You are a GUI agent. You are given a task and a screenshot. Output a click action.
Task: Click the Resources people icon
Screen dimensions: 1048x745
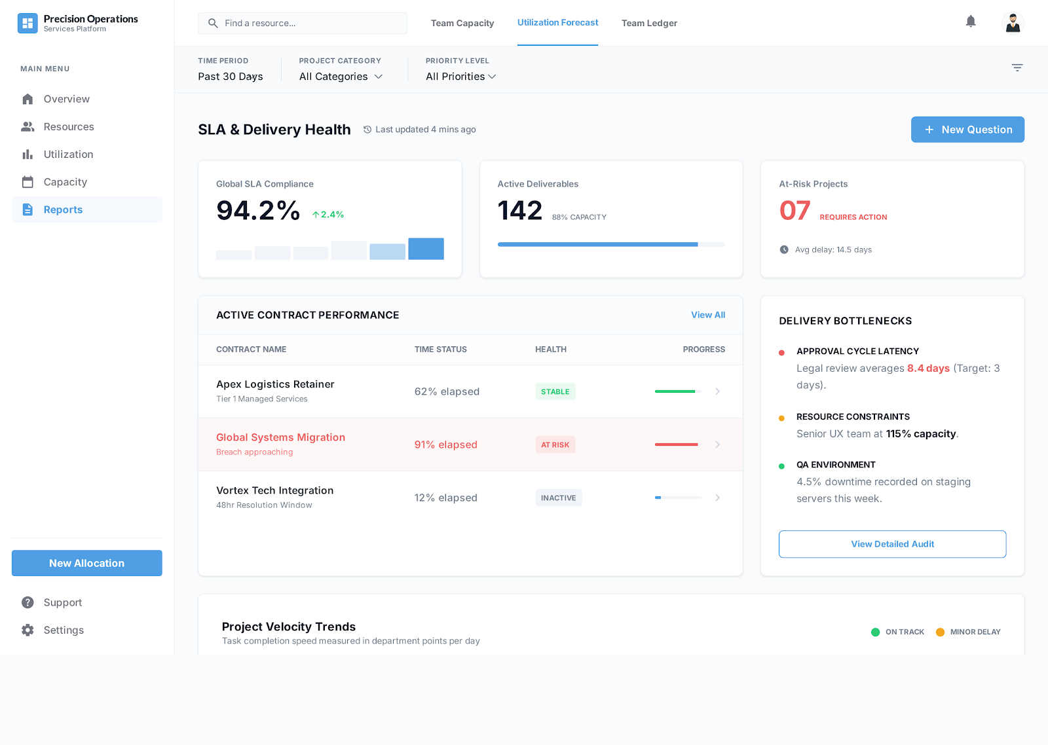pos(28,127)
